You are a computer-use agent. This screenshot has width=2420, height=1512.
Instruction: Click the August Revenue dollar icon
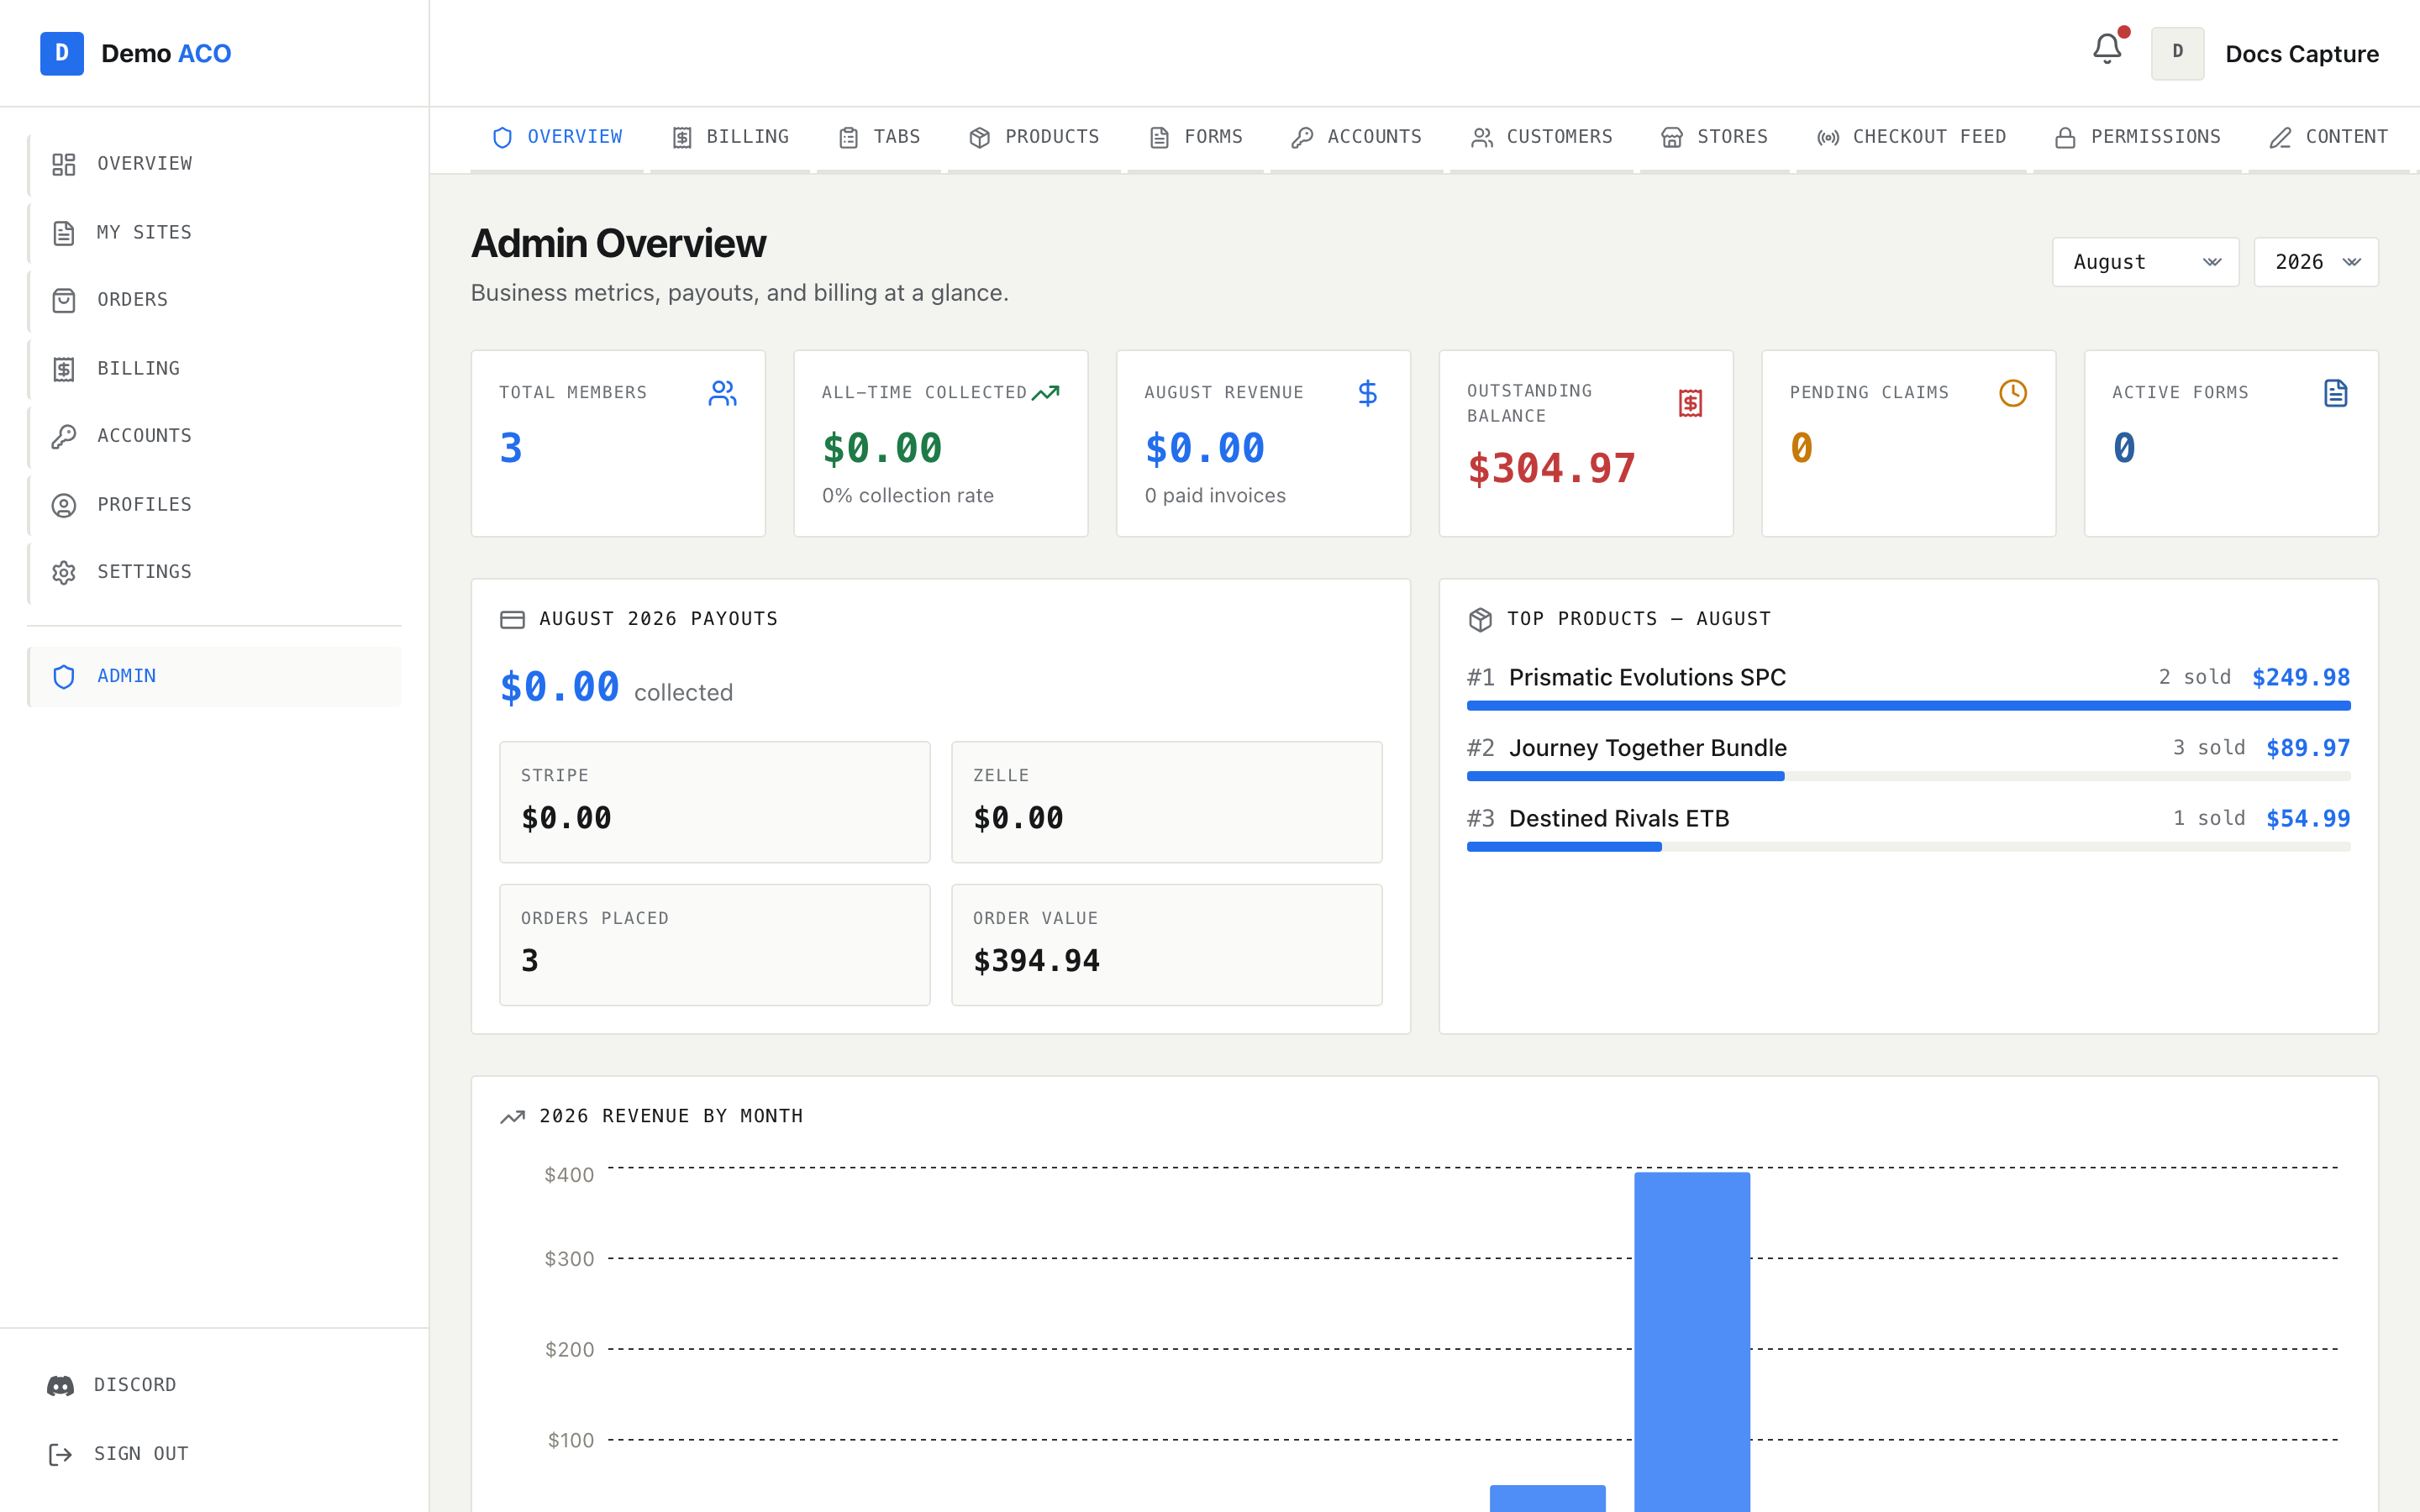pyautogui.click(x=1368, y=393)
